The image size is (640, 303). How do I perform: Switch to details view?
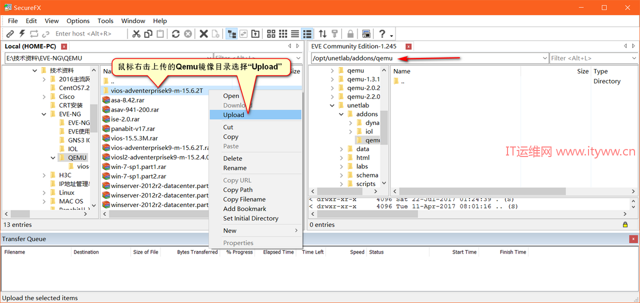pos(307,34)
